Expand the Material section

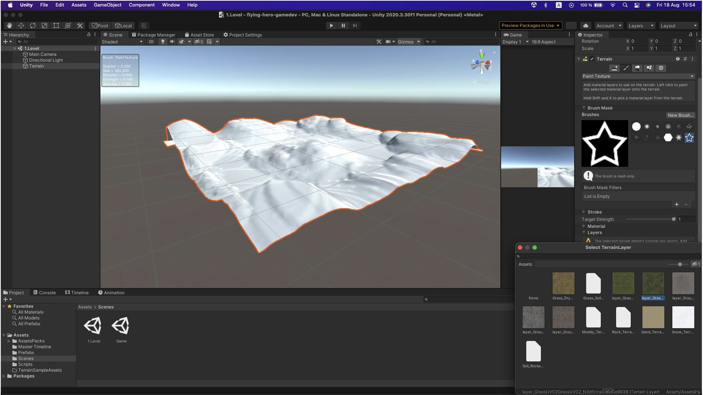[x=584, y=226]
